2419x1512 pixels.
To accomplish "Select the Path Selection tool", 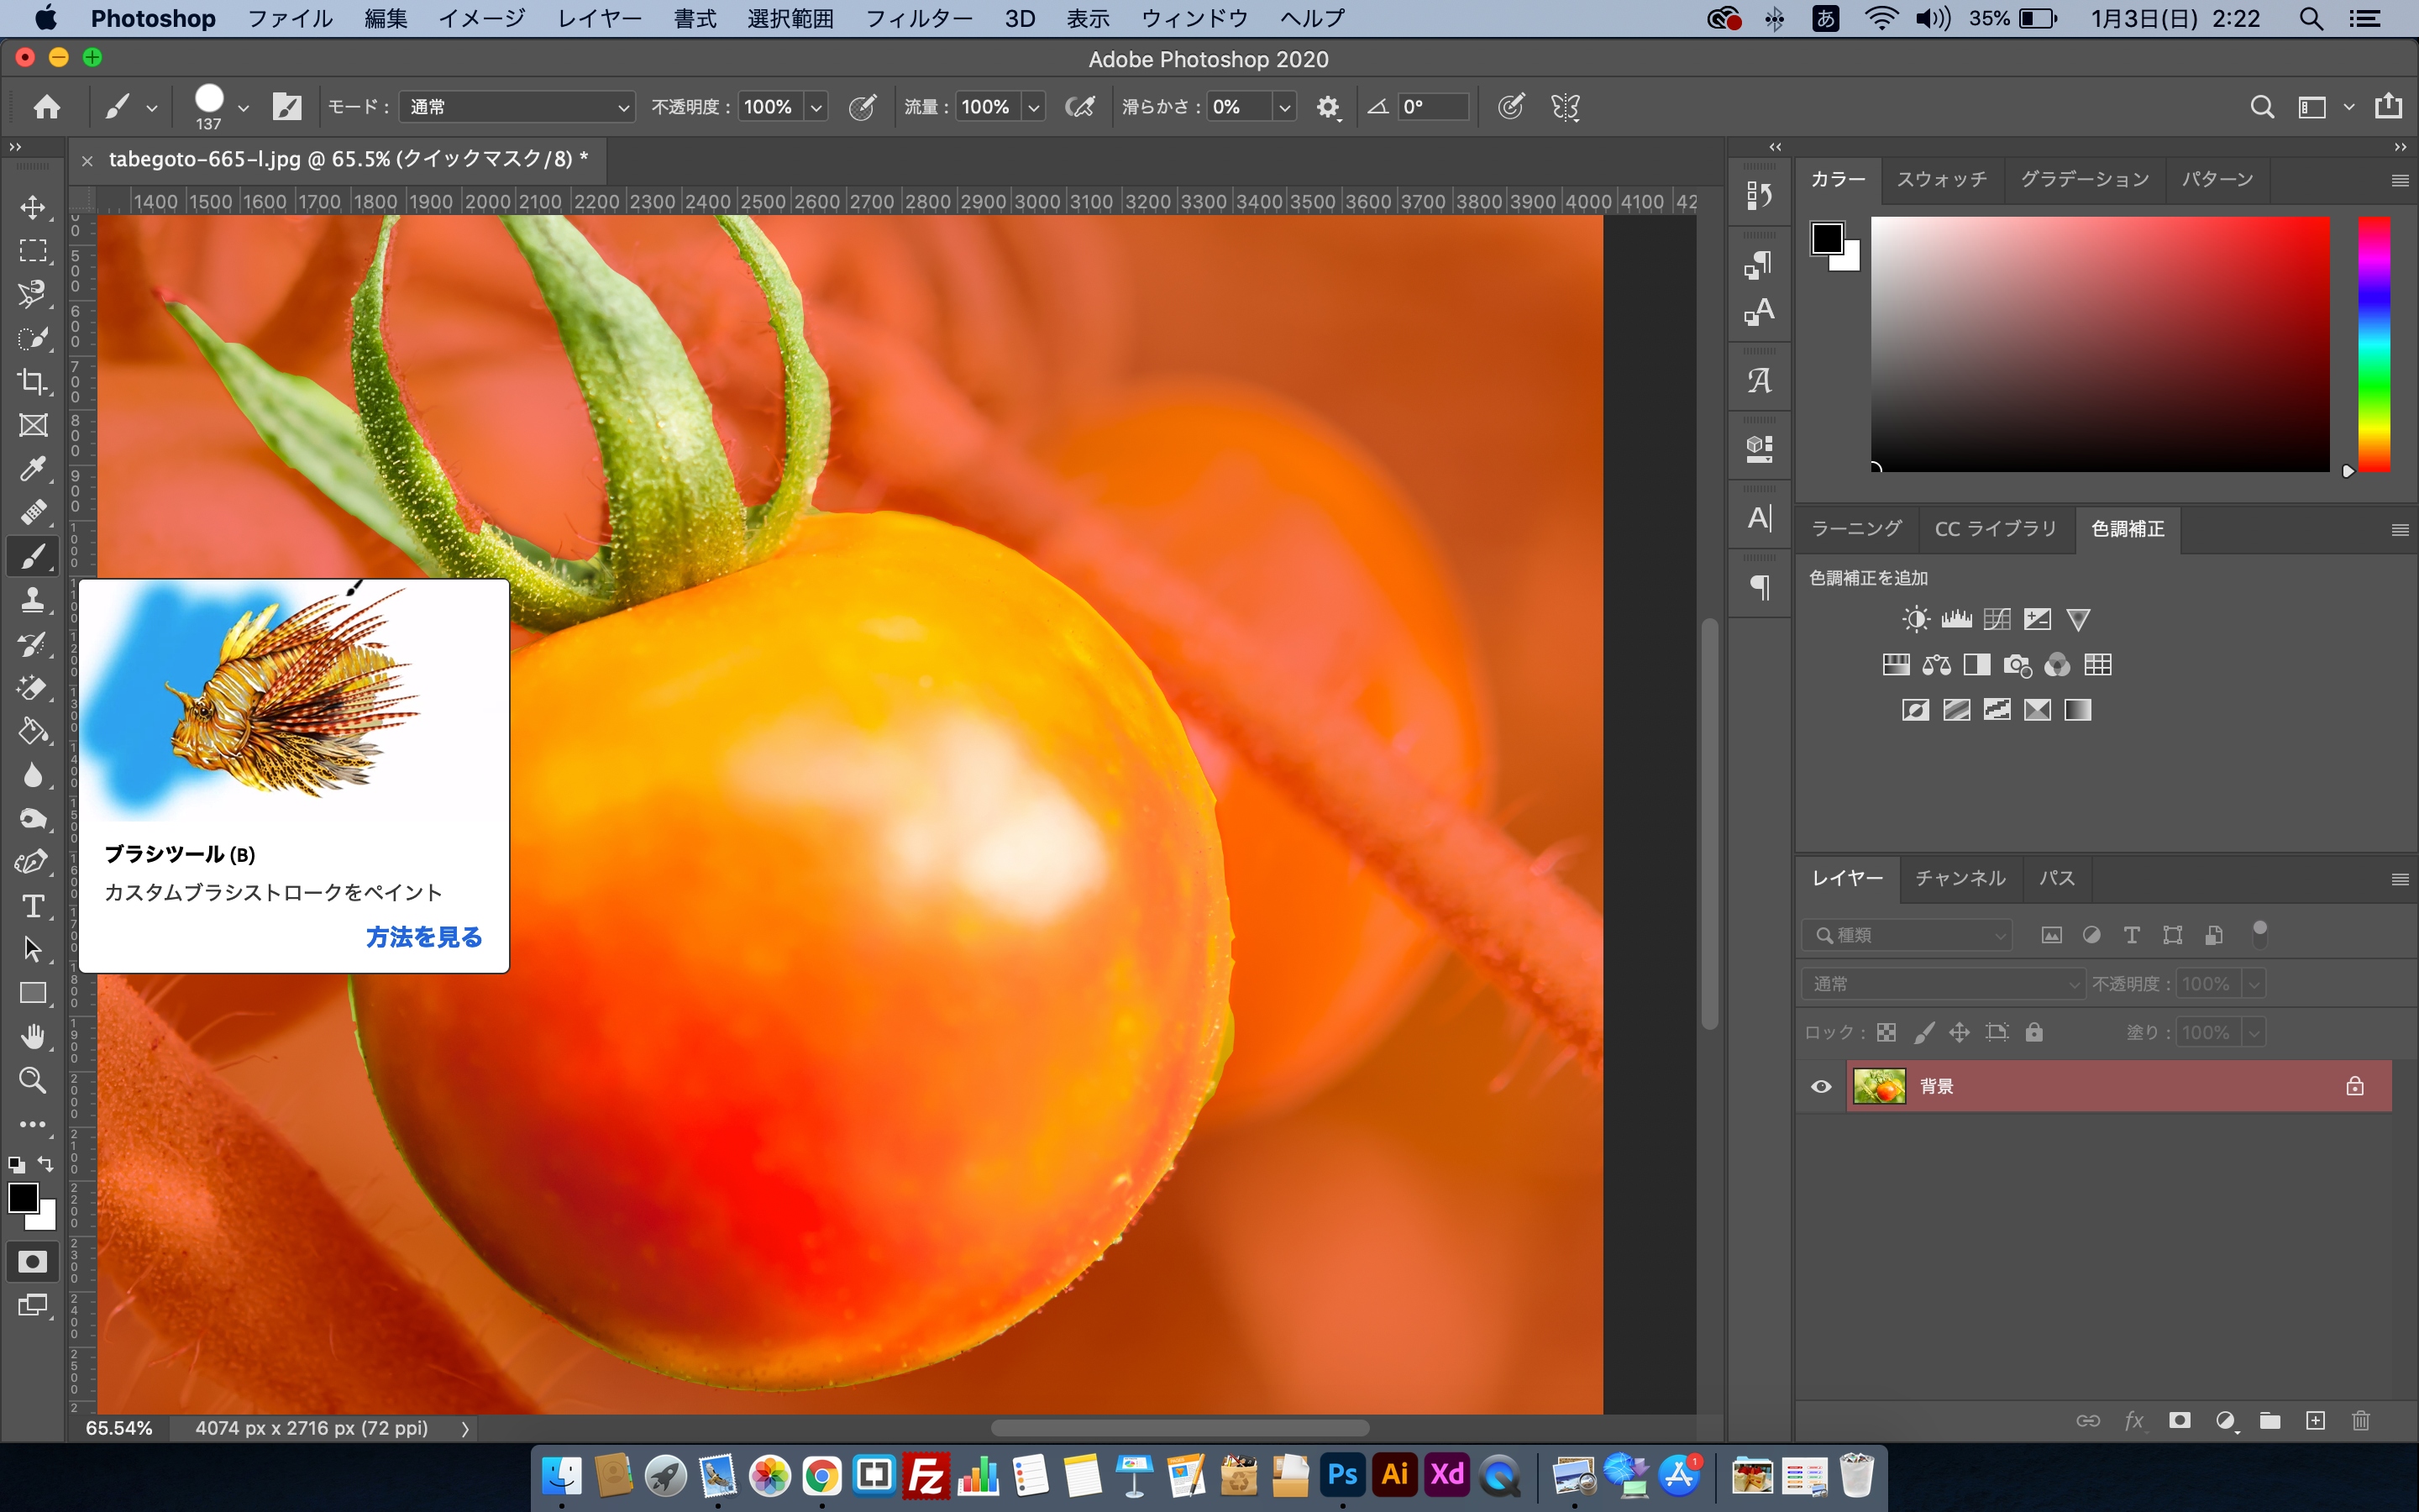I will [x=33, y=949].
